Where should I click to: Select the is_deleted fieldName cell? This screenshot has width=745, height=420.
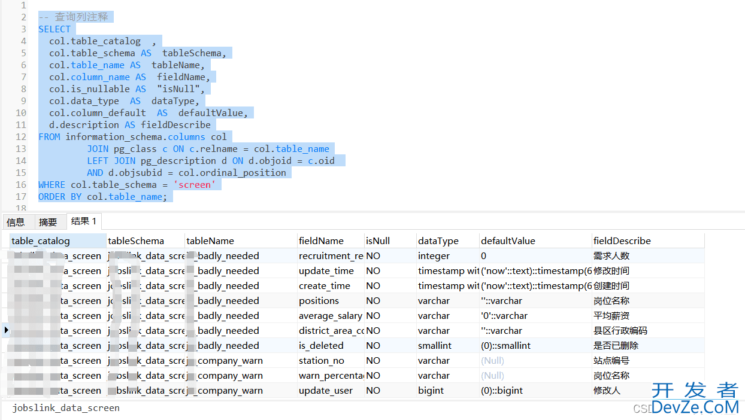click(331, 345)
